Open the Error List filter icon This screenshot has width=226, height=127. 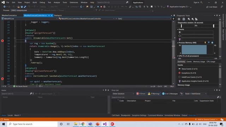(182, 94)
